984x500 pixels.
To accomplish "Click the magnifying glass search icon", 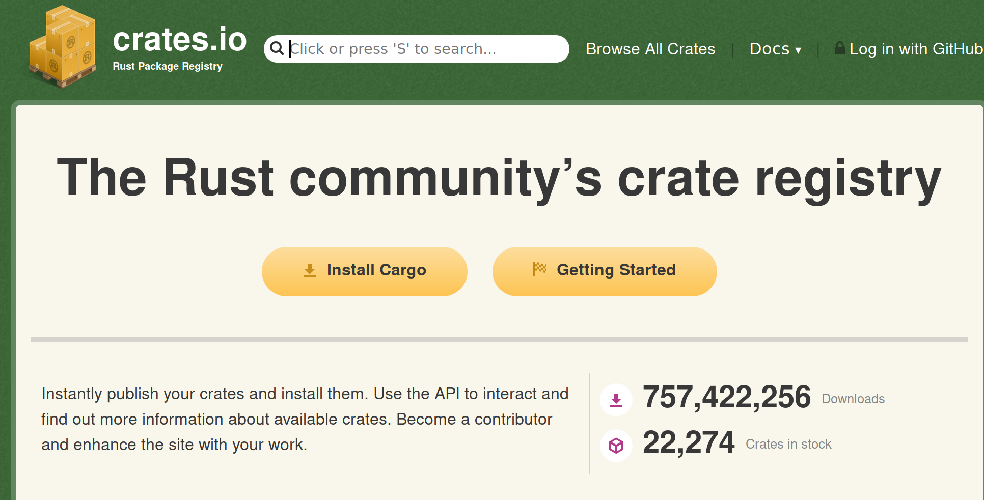I will (x=277, y=48).
